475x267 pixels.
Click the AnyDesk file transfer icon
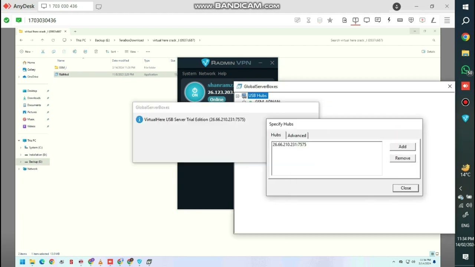click(344, 20)
